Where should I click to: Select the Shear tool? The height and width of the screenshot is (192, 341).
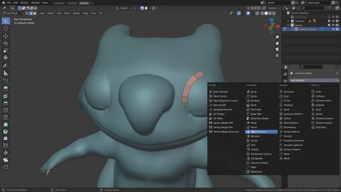6,160
